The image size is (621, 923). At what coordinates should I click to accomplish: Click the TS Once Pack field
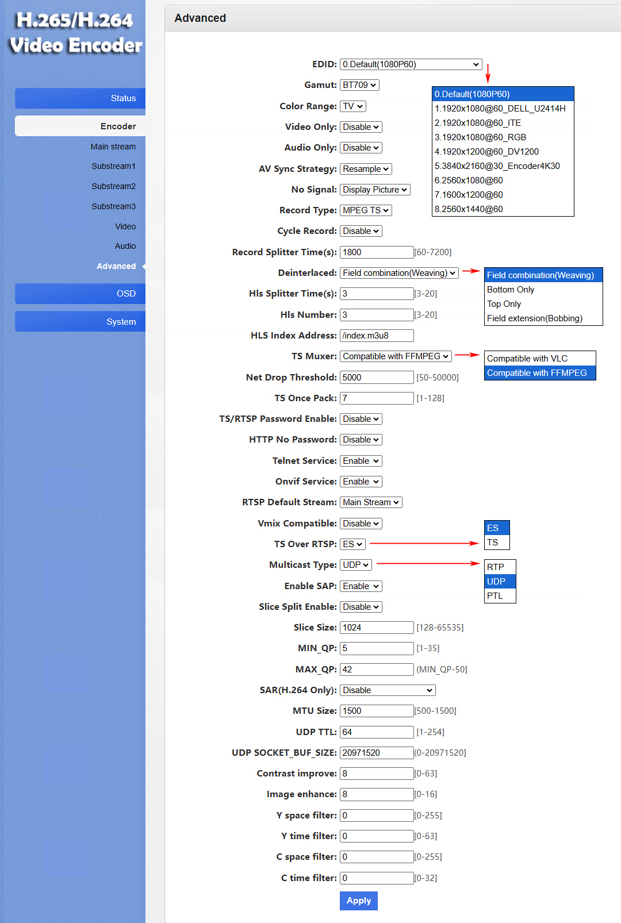tap(377, 398)
